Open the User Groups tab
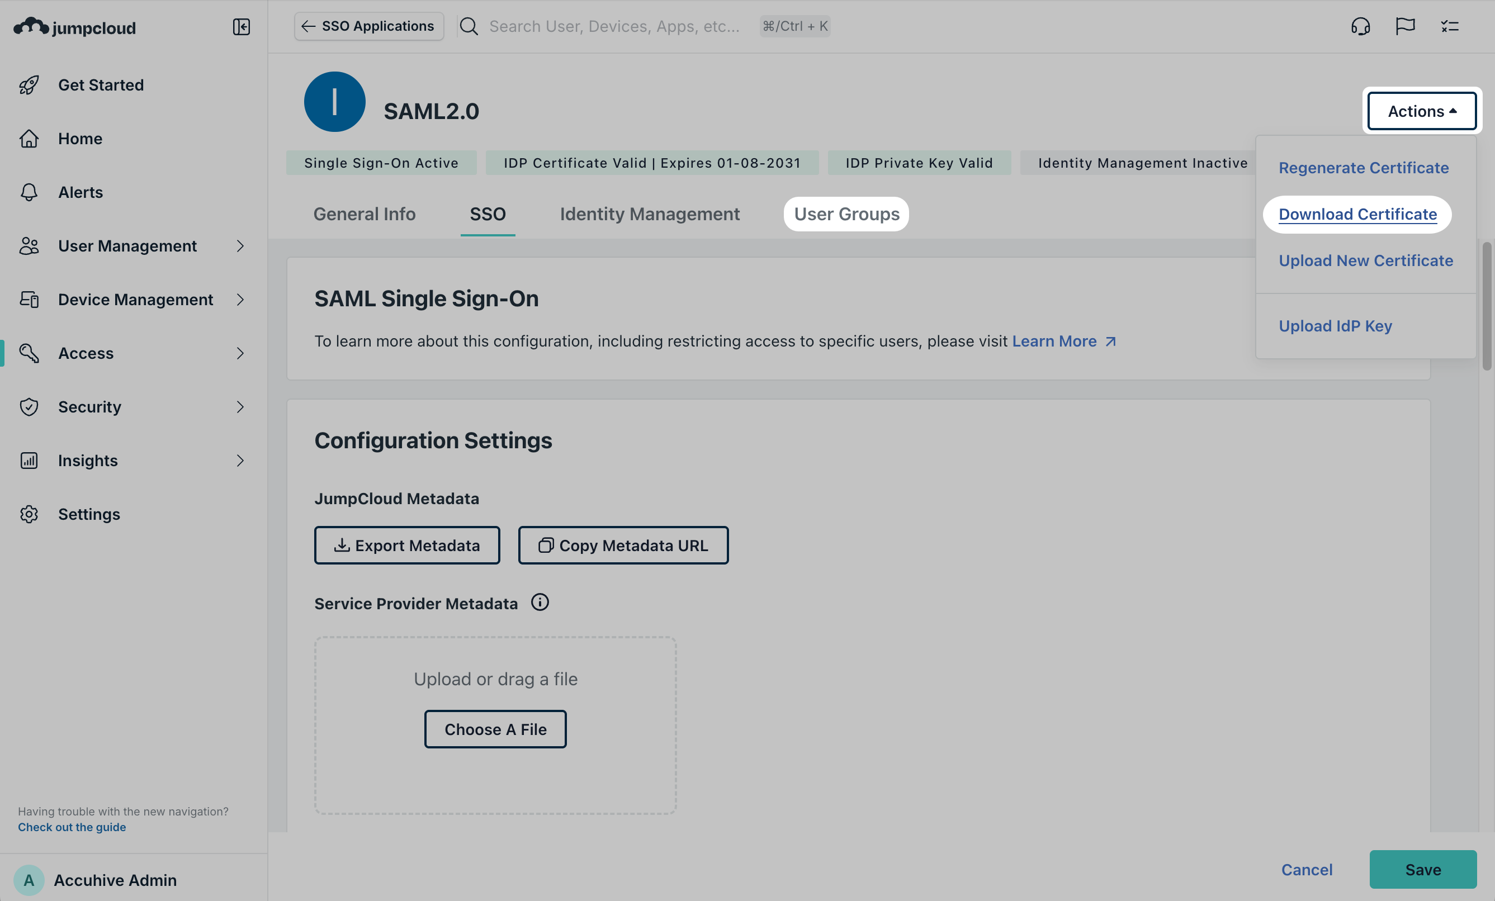The width and height of the screenshot is (1495, 901). click(x=846, y=214)
